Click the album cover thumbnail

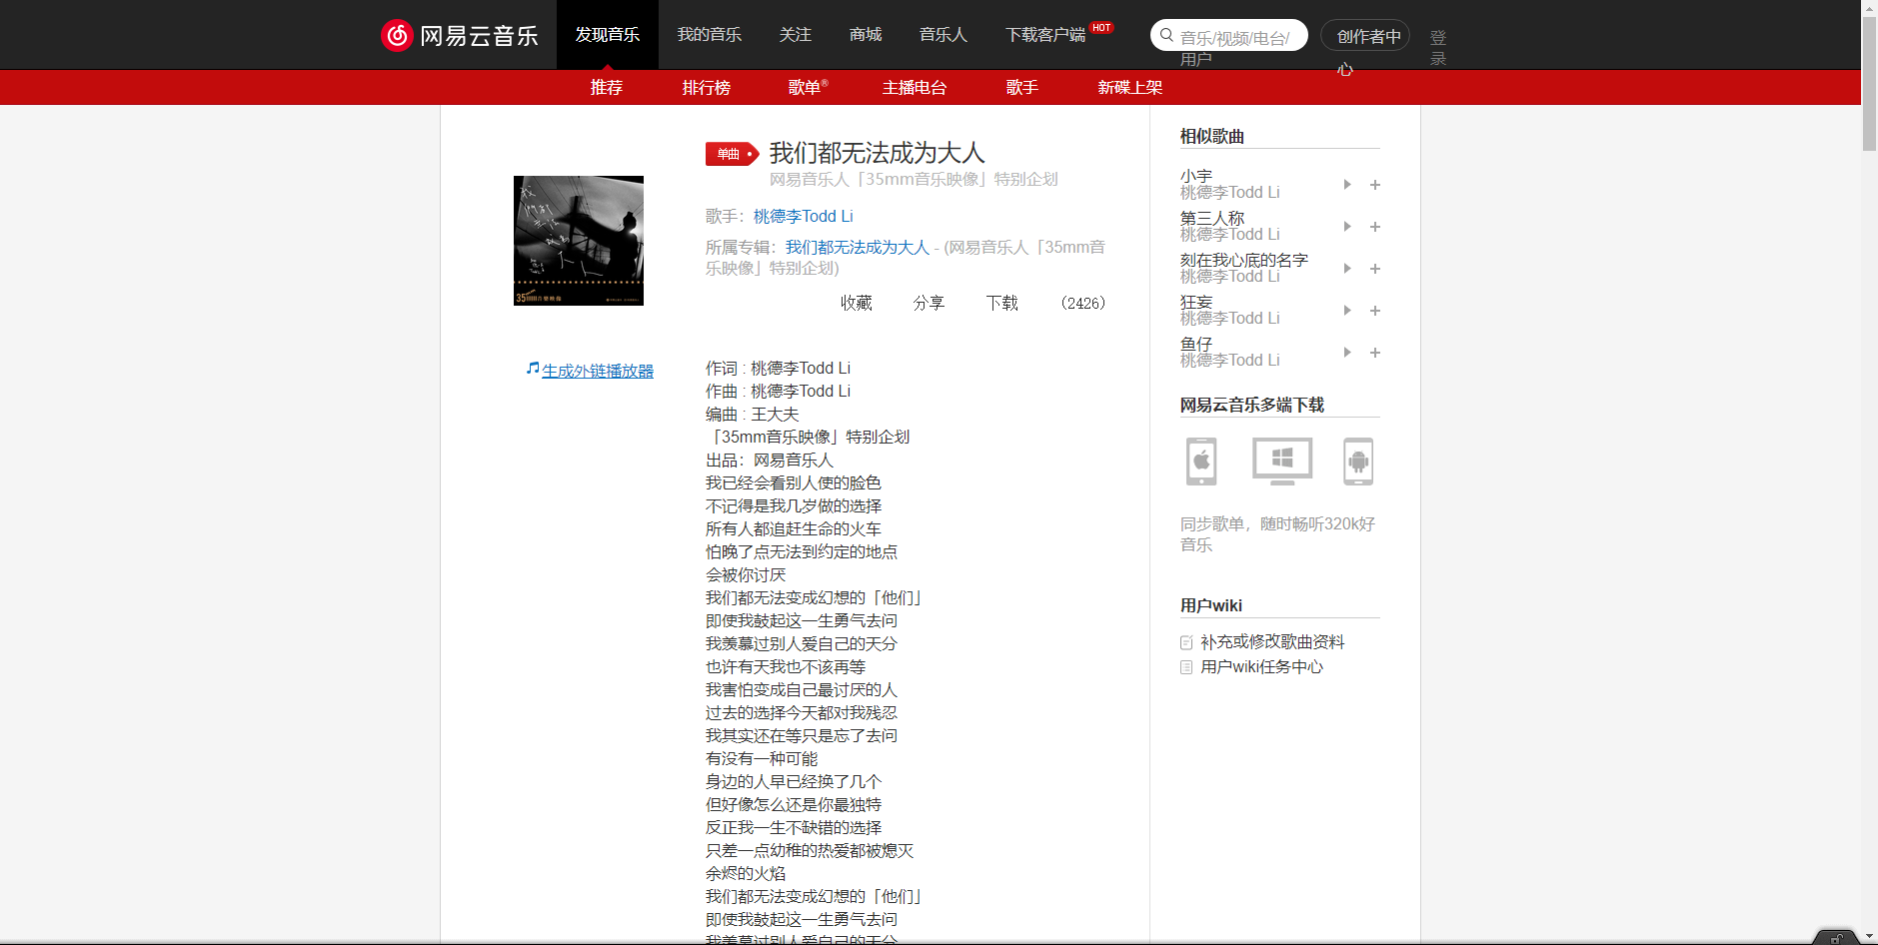pyautogui.click(x=578, y=240)
